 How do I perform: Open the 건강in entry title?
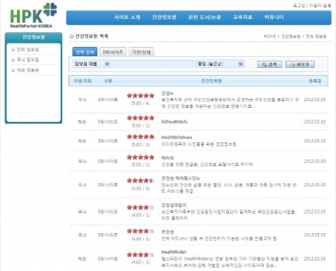pyautogui.click(x=167, y=93)
